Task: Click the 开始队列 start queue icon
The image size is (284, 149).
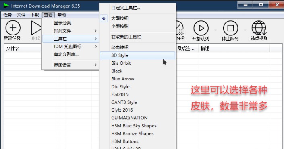Action: (x=201, y=28)
